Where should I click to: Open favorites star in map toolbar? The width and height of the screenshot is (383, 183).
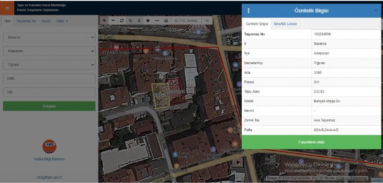coord(148,21)
